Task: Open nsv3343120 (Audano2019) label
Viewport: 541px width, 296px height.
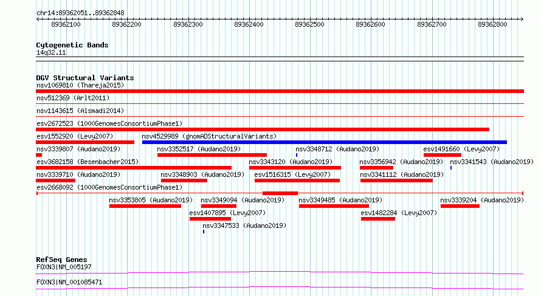Action: click(x=291, y=162)
